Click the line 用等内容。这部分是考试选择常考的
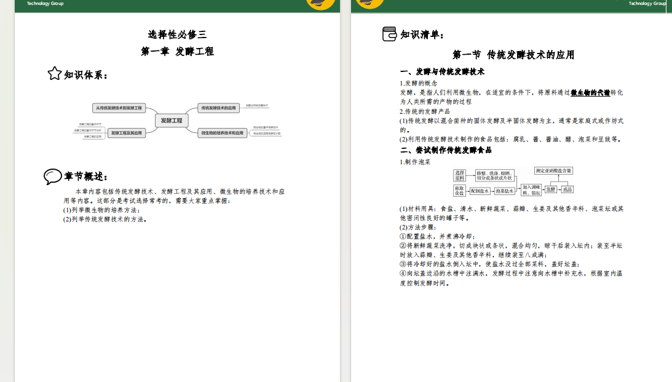Screen dimensions: 672x382 coord(147,201)
